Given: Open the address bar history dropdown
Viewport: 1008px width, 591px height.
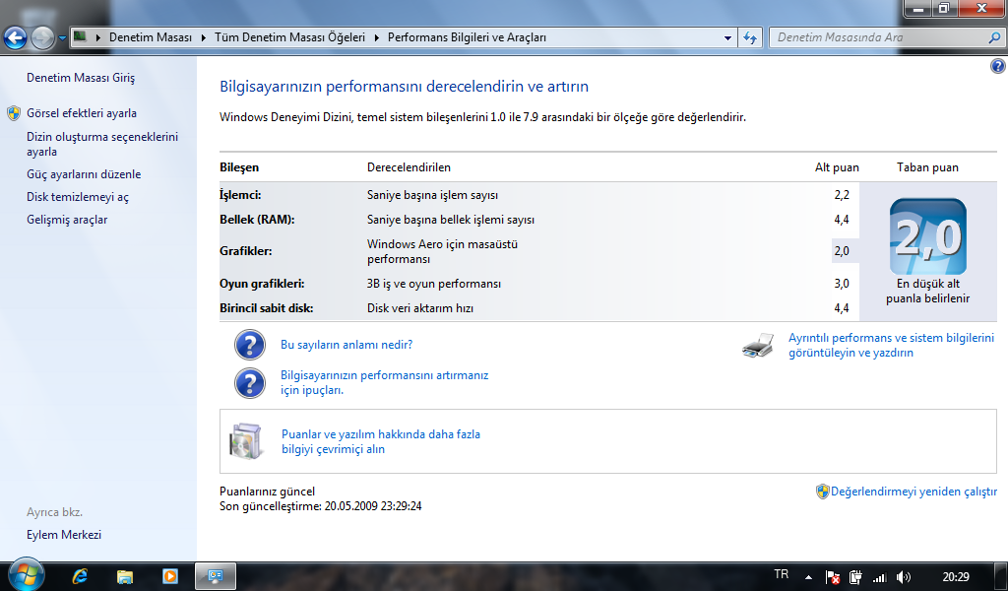Looking at the screenshot, I should click(727, 38).
